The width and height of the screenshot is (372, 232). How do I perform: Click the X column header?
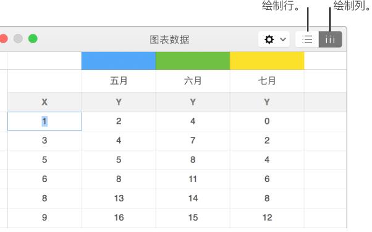44,102
